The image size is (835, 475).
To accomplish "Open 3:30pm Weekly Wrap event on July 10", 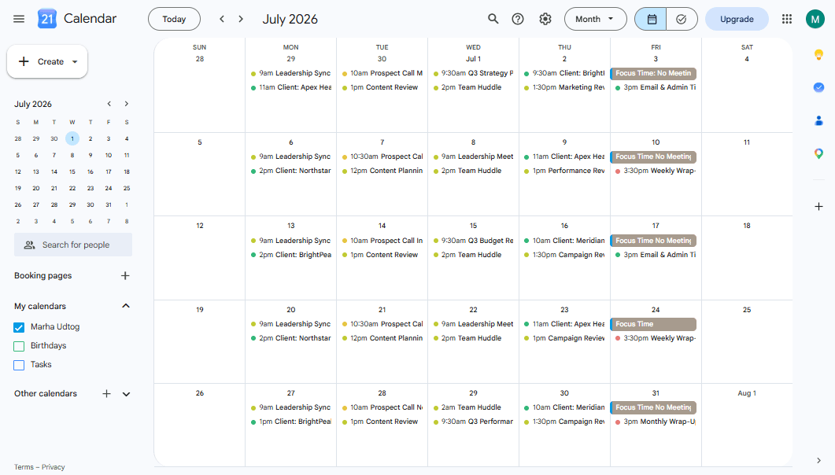I will click(x=656, y=171).
